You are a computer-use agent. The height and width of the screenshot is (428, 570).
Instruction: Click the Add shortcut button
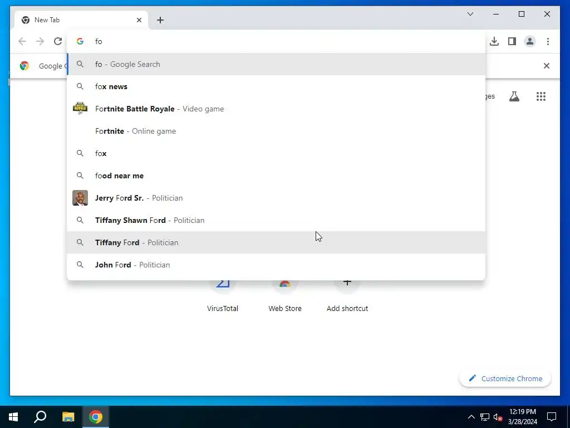coord(347,295)
